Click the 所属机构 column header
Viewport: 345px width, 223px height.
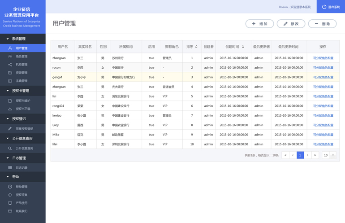pos(126,47)
